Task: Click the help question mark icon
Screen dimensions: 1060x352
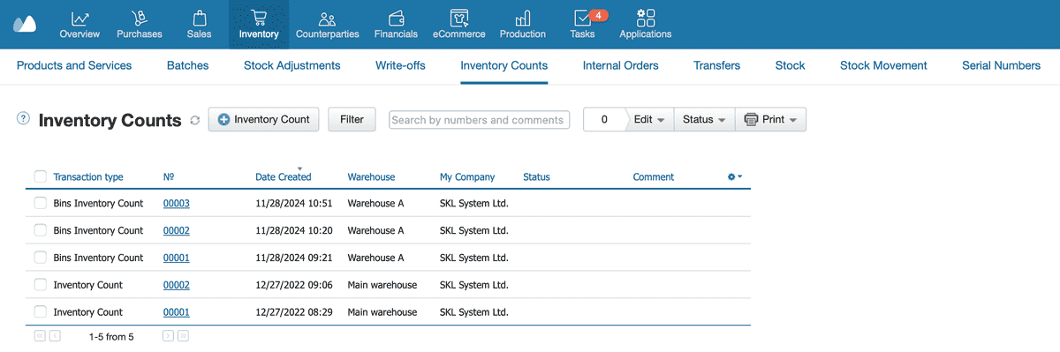Action: (24, 119)
